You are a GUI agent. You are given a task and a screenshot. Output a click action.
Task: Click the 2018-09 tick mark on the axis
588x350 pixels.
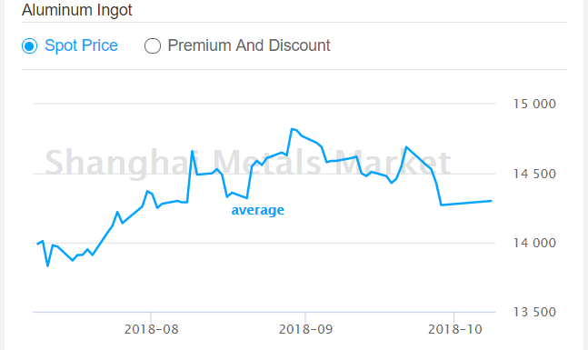304,316
